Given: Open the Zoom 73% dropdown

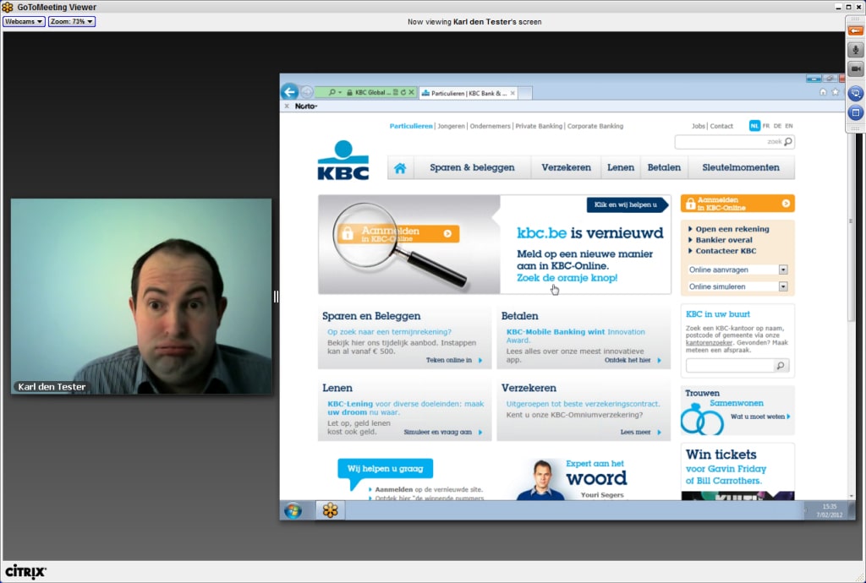Looking at the screenshot, I should (x=71, y=21).
